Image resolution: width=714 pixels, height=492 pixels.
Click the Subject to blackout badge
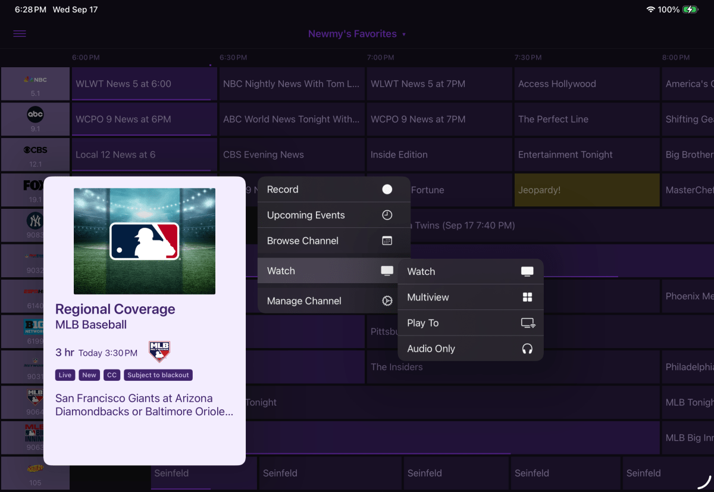(158, 375)
